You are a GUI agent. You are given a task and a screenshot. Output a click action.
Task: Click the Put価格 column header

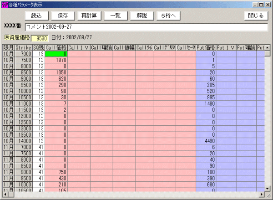coord(206,47)
